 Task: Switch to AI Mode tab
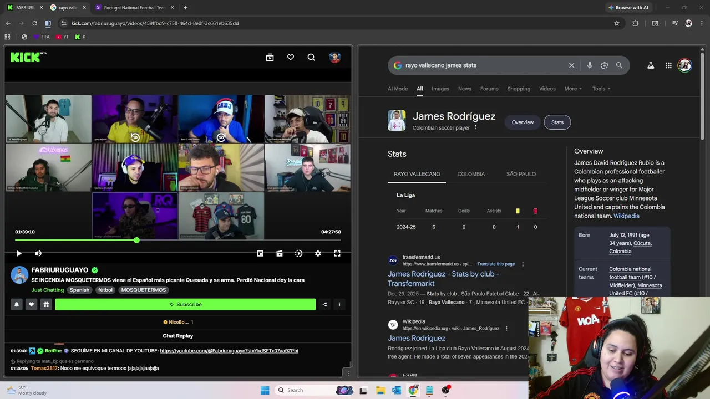[398, 89]
